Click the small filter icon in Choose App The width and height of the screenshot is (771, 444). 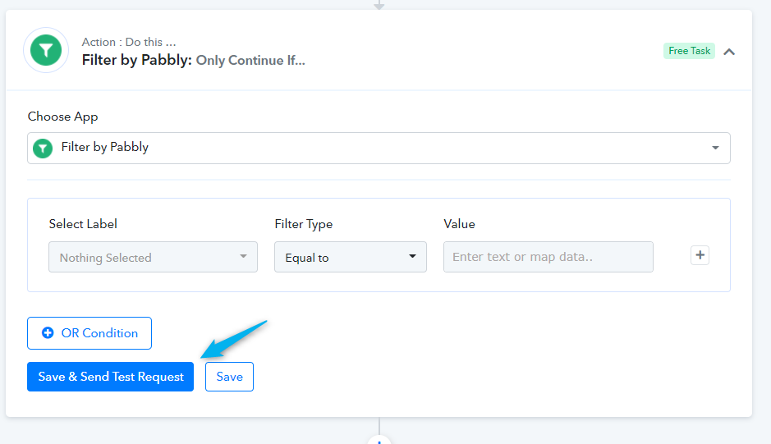pos(43,148)
